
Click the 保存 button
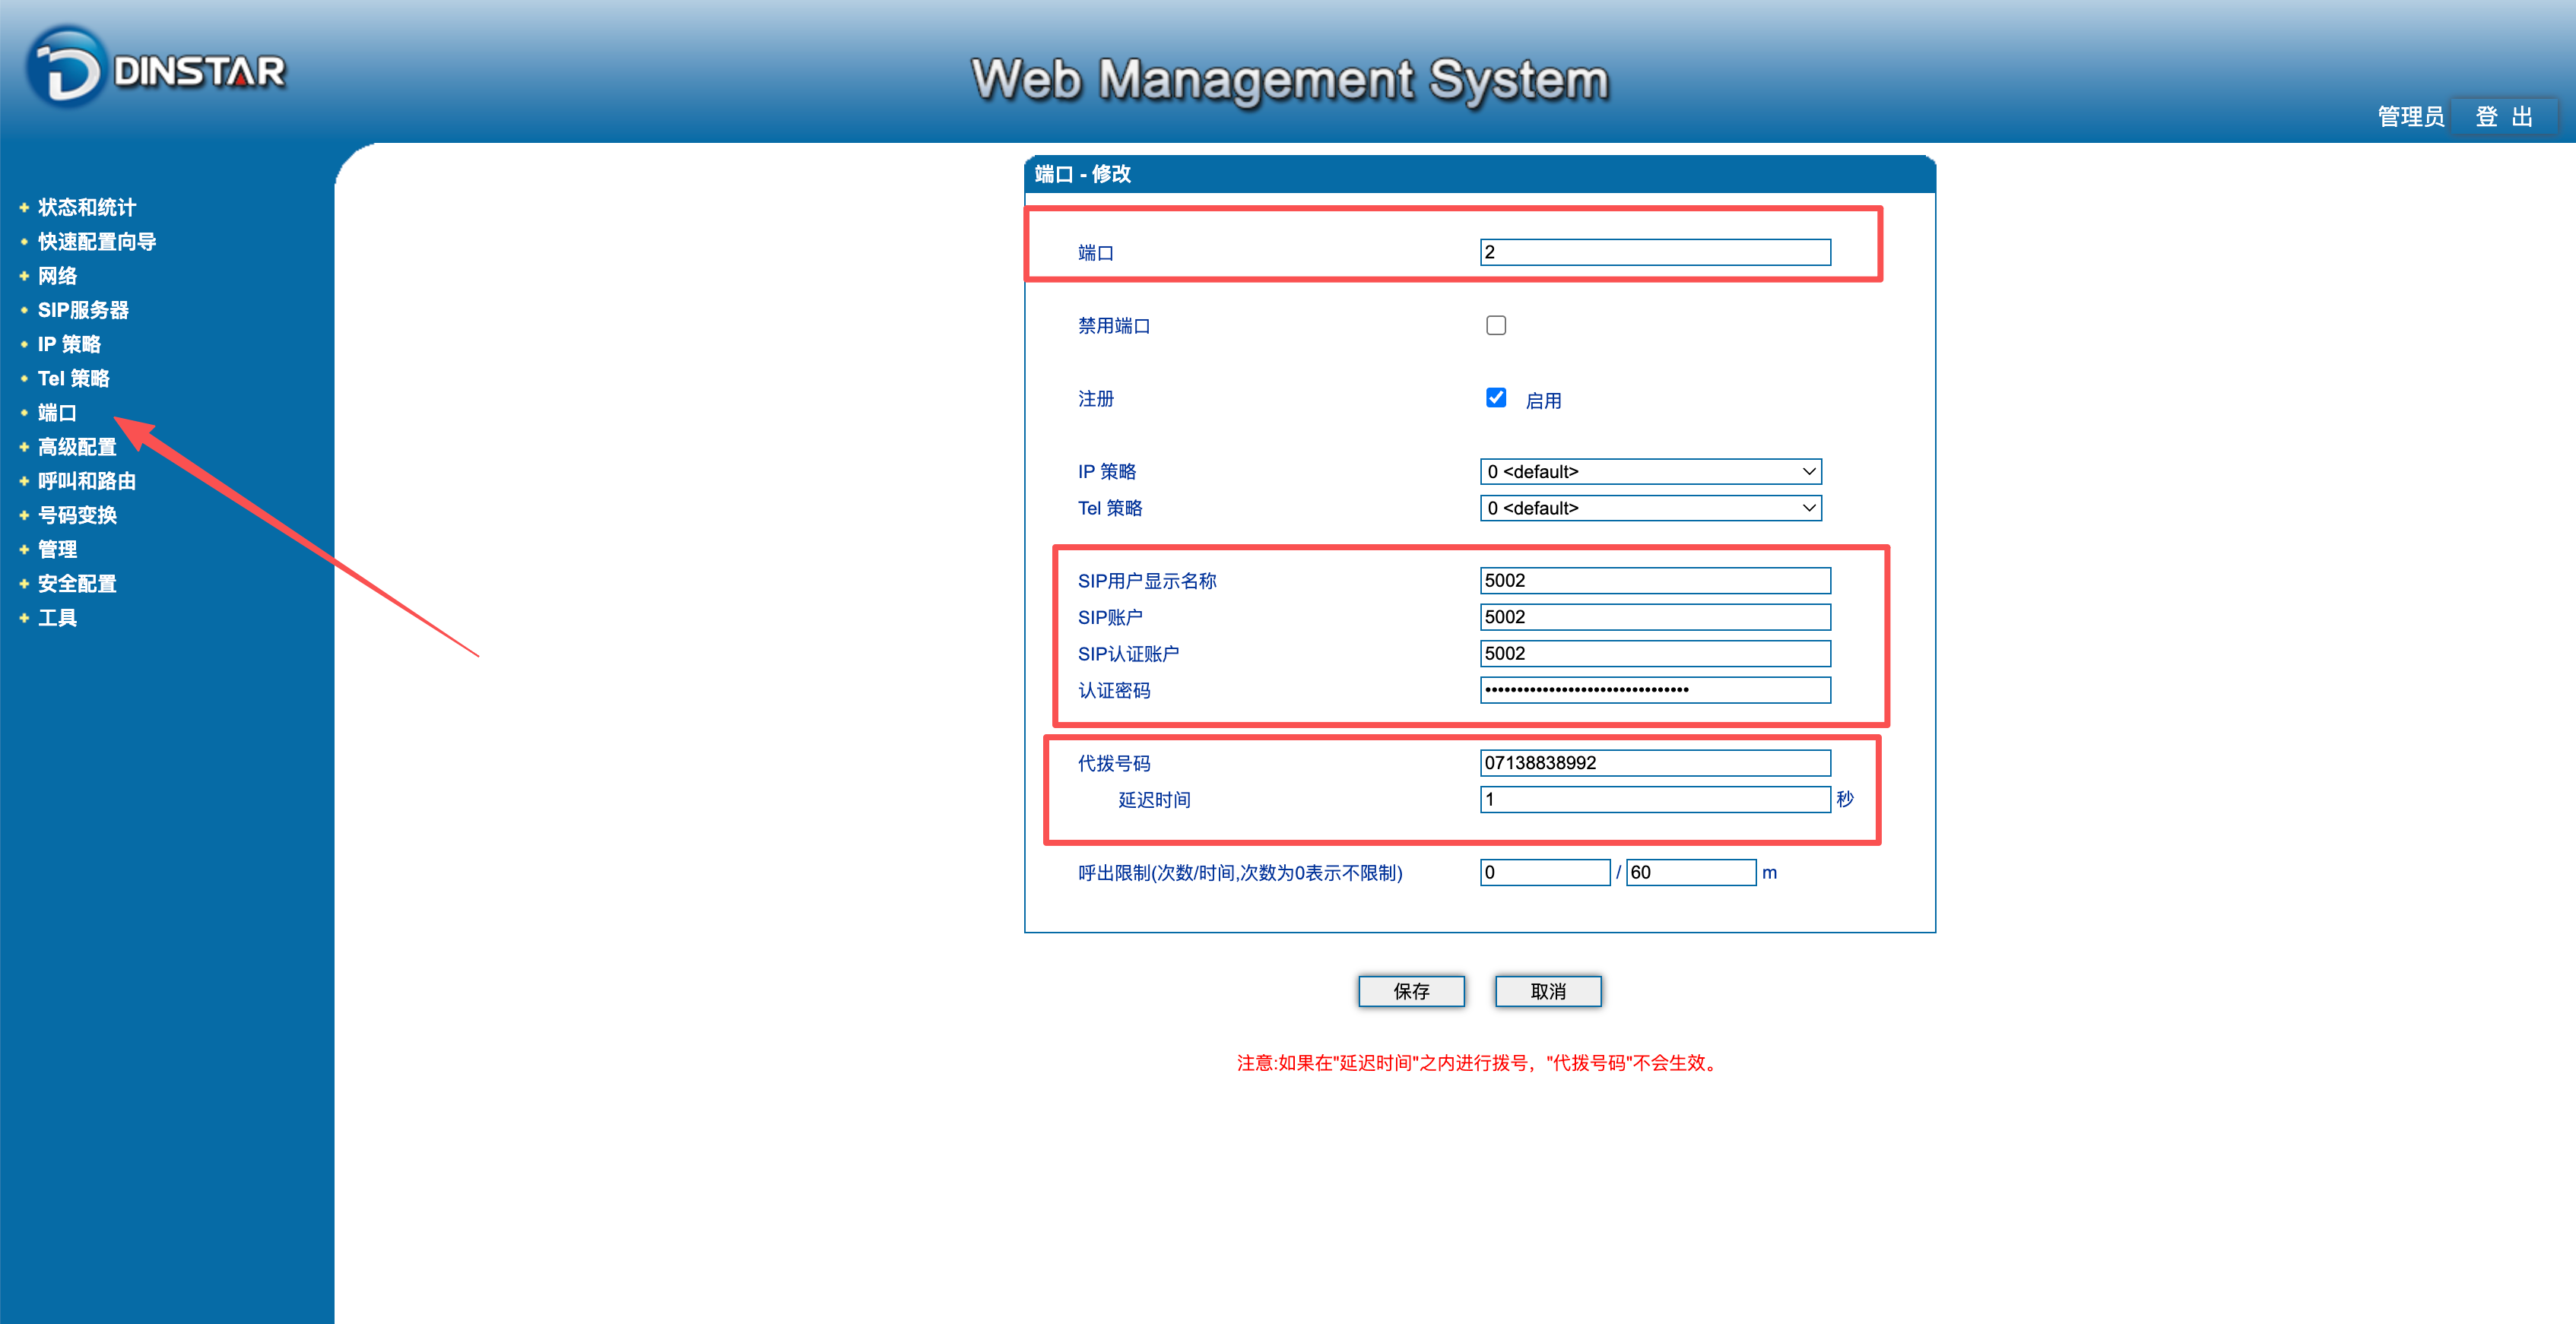[1411, 991]
